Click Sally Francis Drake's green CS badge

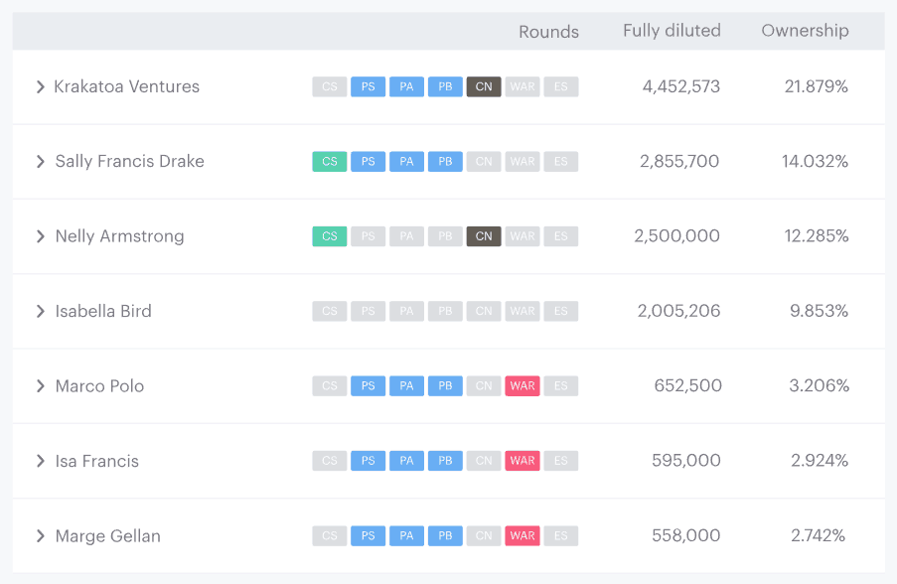pyautogui.click(x=330, y=162)
